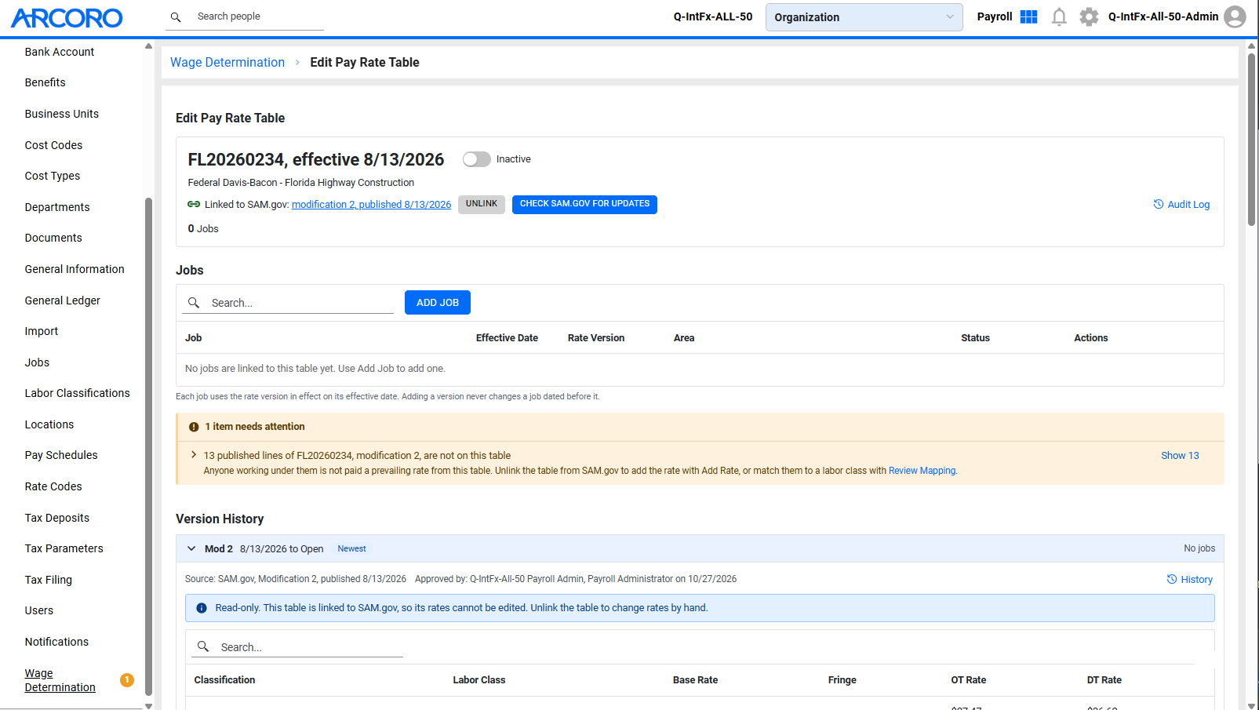The width and height of the screenshot is (1259, 710).
Task: Click the breadcrumb chevron separator
Action: [x=297, y=63]
